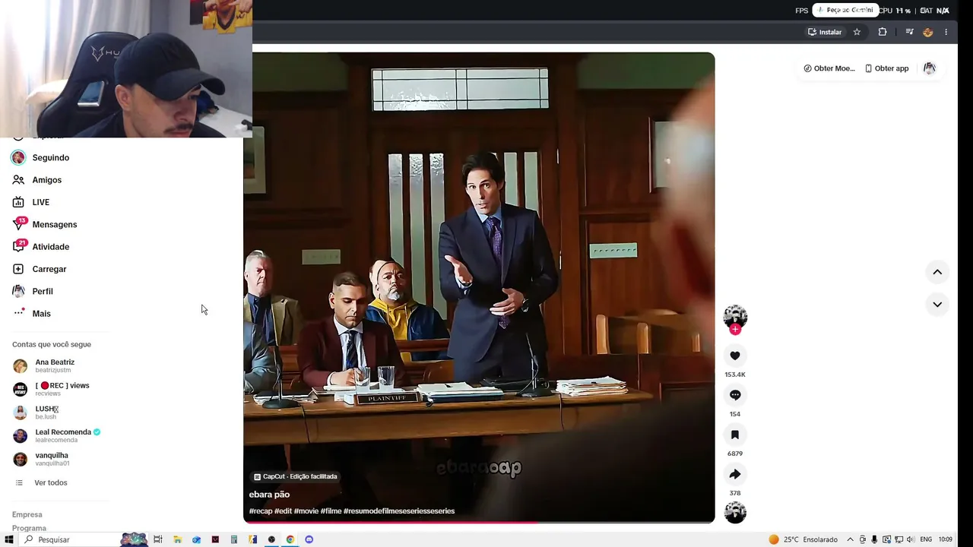
Task: Click the microphone tray icon
Action: tap(874, 539)
